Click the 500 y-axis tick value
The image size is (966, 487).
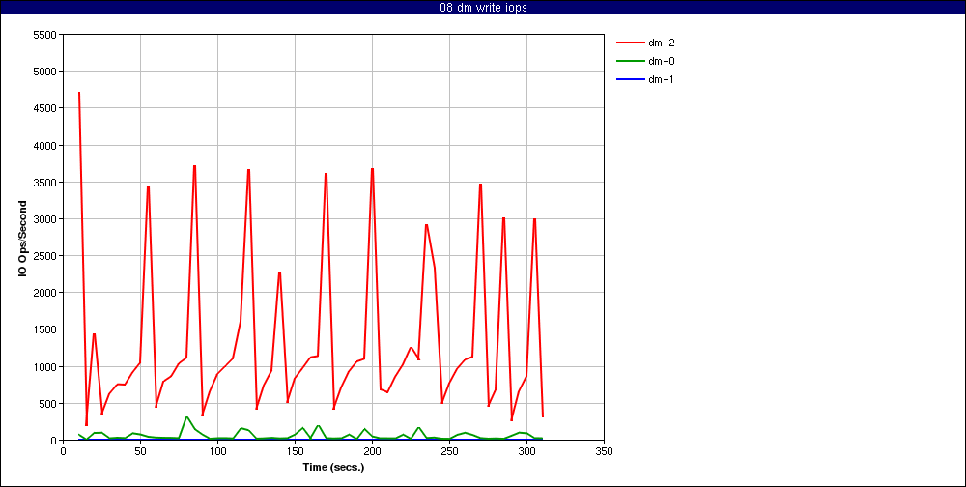48,404
